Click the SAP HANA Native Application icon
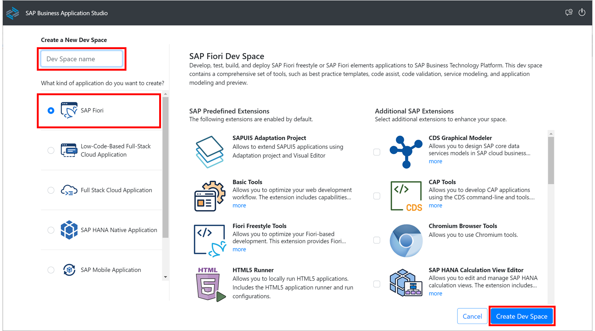This screenshot has width=595, height=331. [x=69, y=230]
